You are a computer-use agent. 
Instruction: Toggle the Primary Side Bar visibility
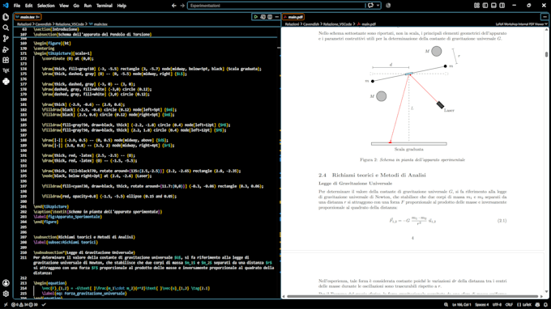click(x=485, y=6)
